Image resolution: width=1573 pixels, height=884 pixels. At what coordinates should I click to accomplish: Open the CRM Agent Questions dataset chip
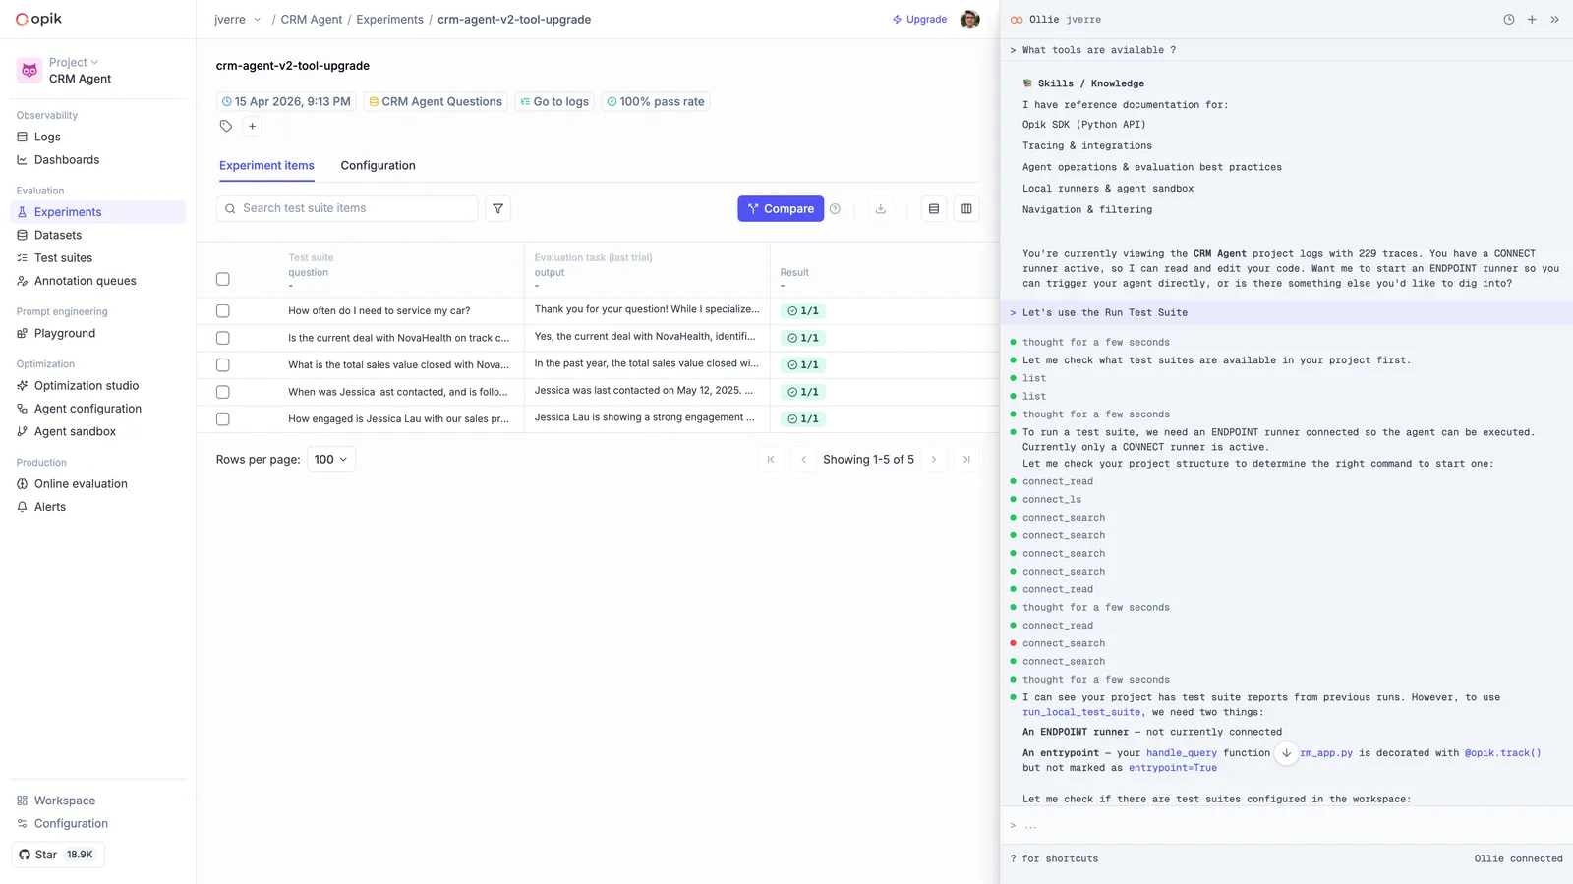436,101
